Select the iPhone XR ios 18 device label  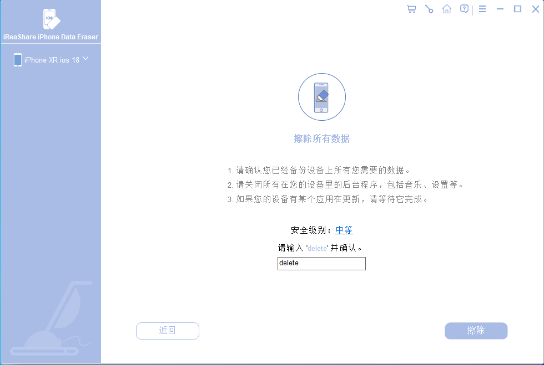[52, 60]
